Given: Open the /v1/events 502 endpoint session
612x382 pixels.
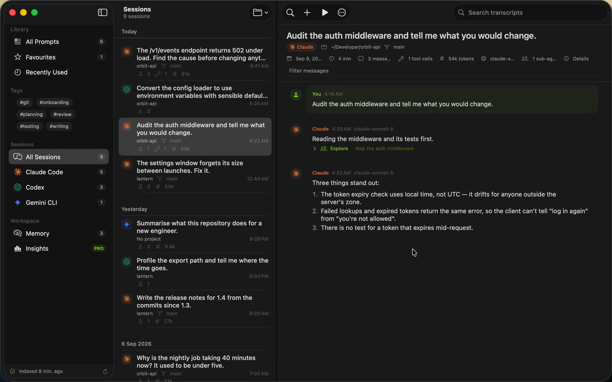Looking at the screenshot, I should coord(195,62).
